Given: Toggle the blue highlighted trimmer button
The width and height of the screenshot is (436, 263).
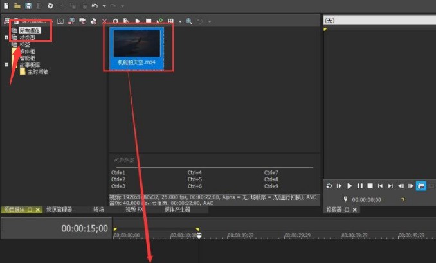Looking at the screenshot, I should pos(421,186).
